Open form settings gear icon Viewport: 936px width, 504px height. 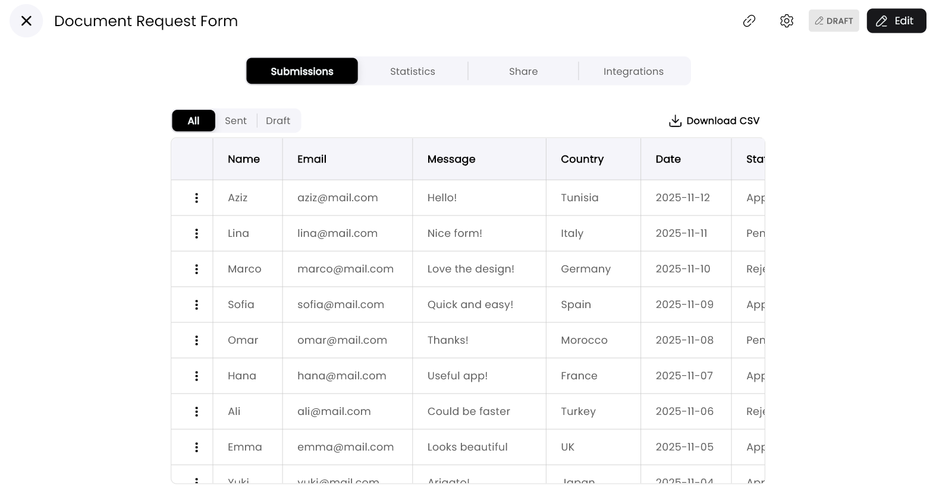[x=787, y=21]
